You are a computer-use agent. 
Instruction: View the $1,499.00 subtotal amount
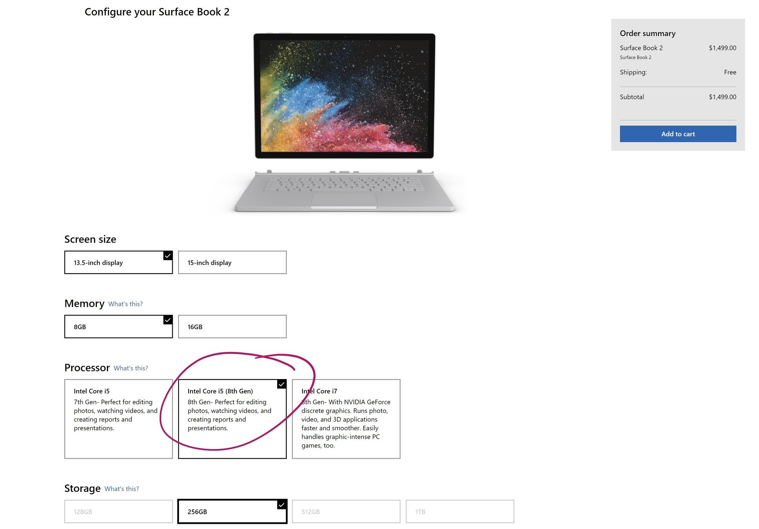click(722, 96)
